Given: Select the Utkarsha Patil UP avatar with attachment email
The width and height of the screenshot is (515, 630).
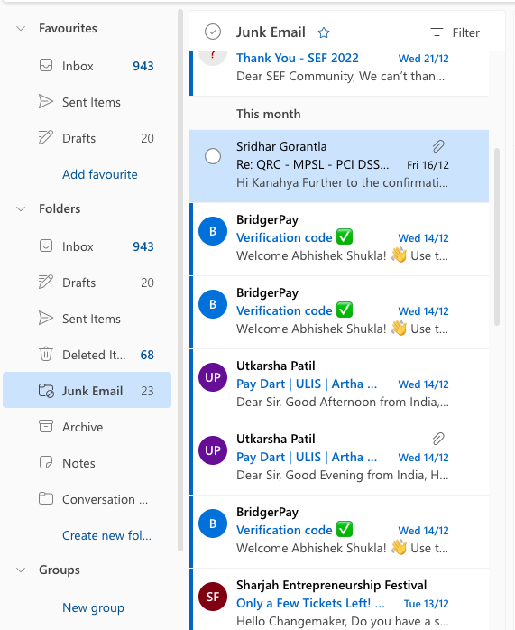Looking at the screenshot, I should [213, 450].
